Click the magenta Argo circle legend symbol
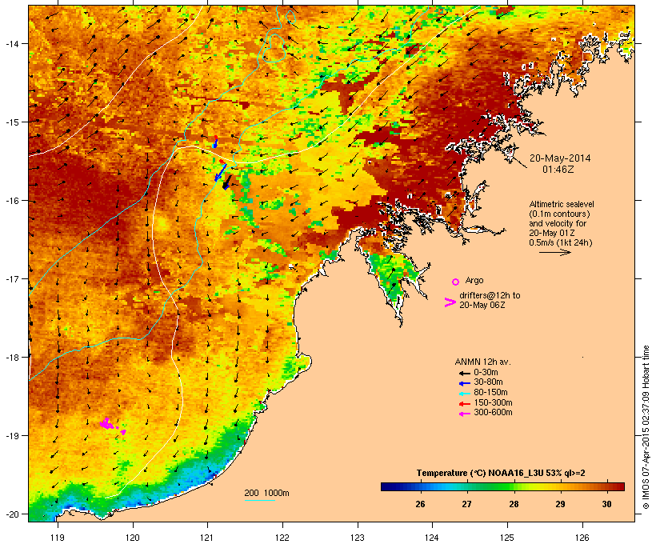The height and width of the screenshot is (544, 656). tap(456, 282)
